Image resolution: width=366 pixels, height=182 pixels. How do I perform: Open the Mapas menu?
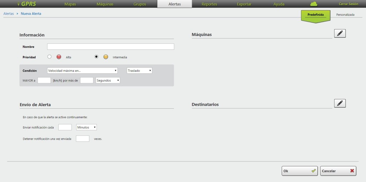pyautogui.click(x=70, y=4)
